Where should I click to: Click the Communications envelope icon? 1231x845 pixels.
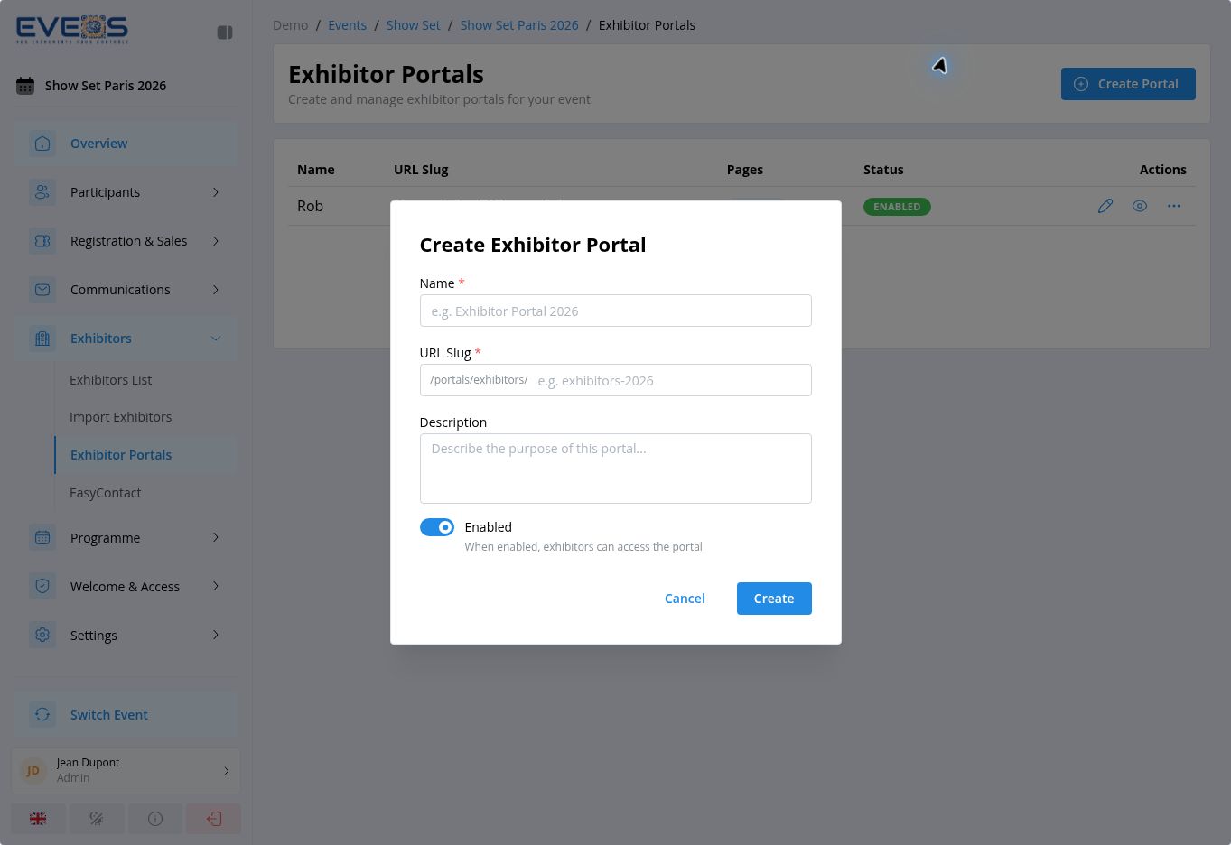point(42,290)
